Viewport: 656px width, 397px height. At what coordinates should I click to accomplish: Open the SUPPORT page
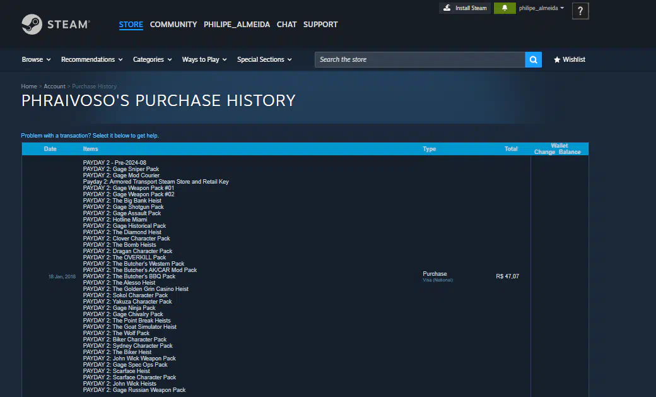[320, 25]
